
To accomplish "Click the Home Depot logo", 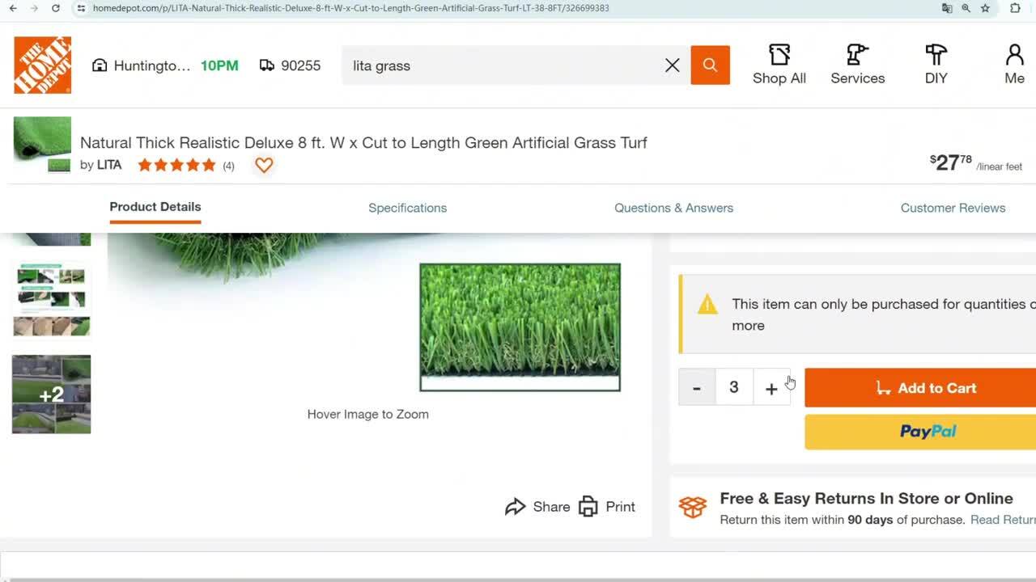I will click(x=42, y=65).
